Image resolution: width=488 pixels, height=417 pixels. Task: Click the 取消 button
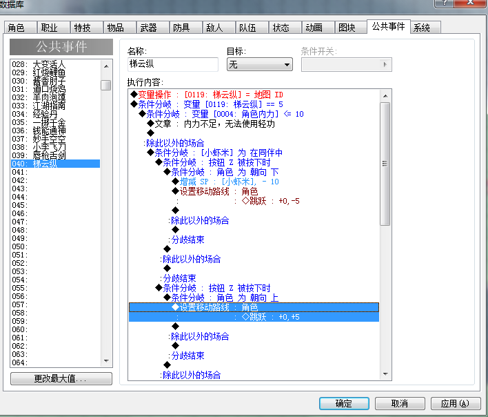[400, 403]
